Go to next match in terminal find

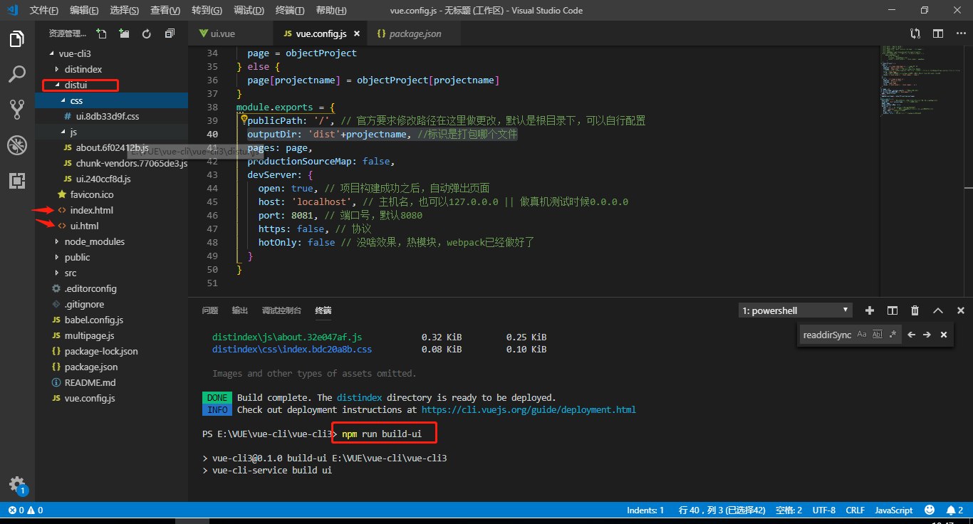click(927, 335)
